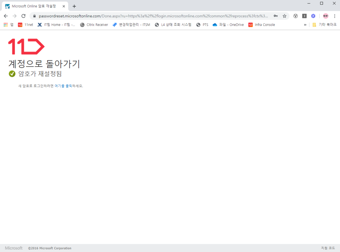Click 암호가 재설정됨 status text

tap(40, 74)
